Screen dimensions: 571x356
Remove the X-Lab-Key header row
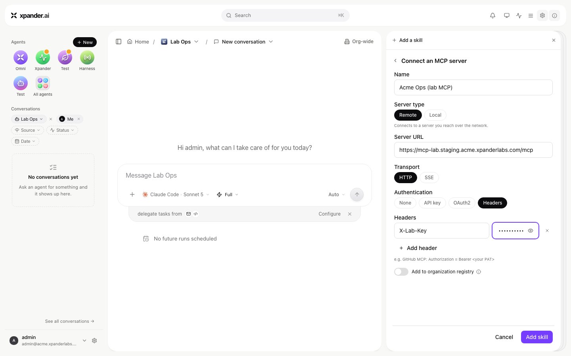click(547, 231)
